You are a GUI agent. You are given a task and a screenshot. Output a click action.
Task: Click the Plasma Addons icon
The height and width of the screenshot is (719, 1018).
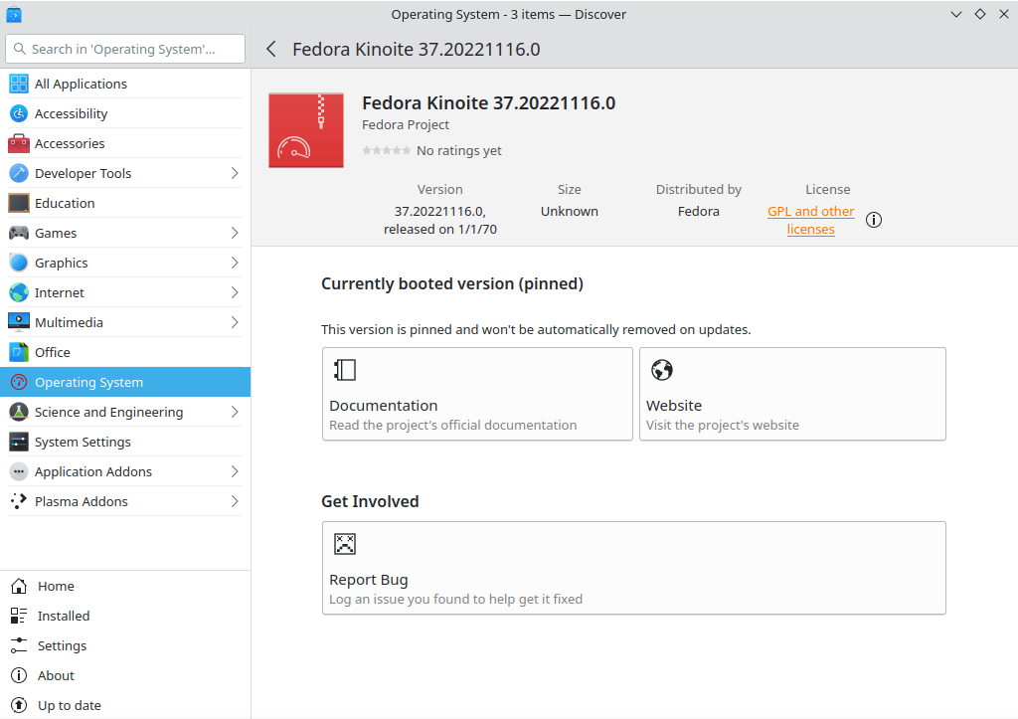[19, 501]
